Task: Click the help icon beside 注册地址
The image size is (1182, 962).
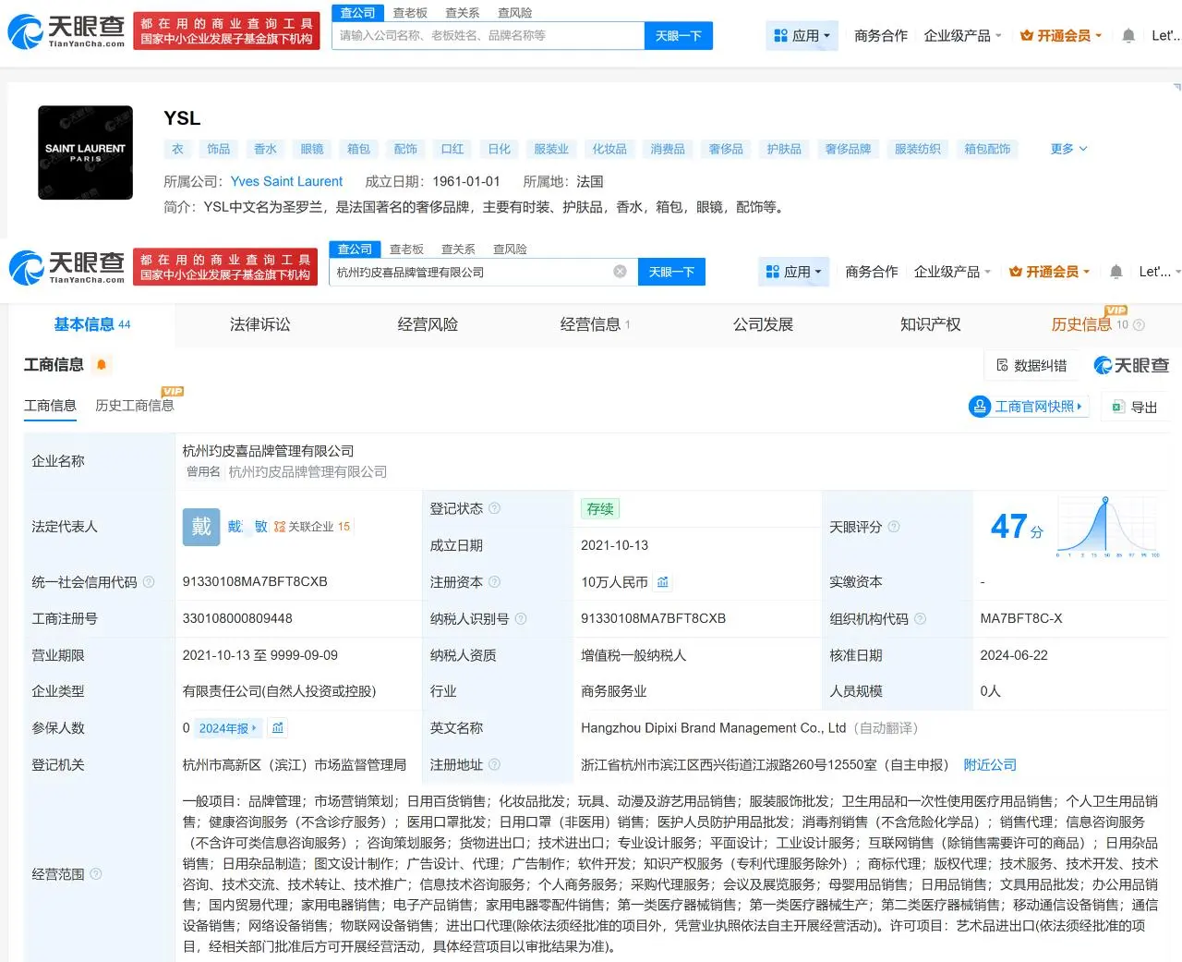Action: coord(494,765)
